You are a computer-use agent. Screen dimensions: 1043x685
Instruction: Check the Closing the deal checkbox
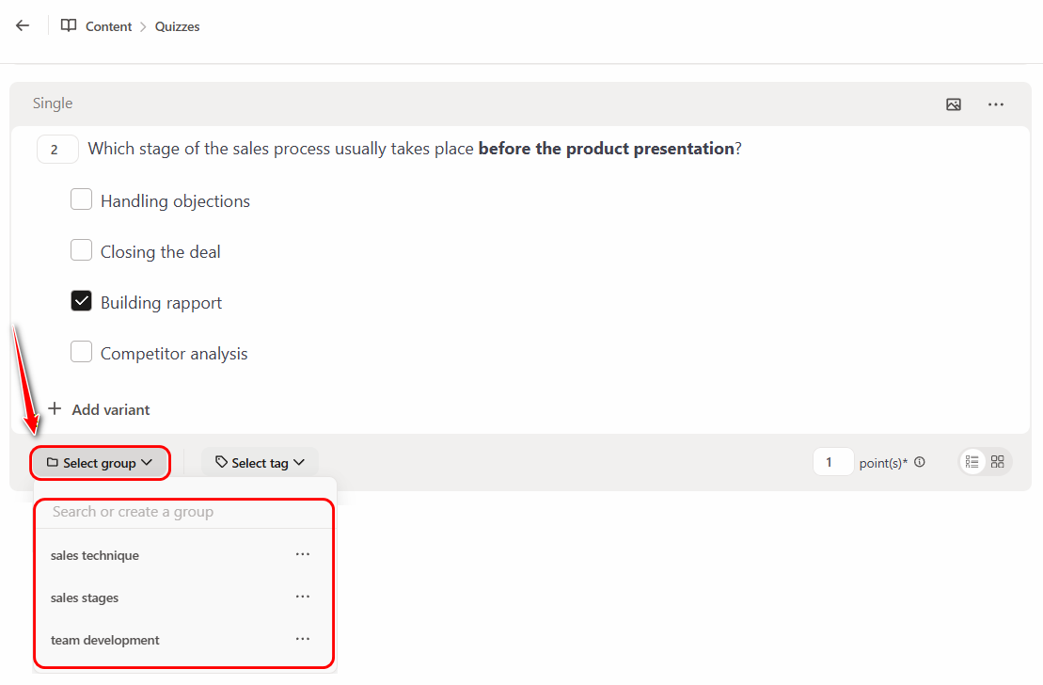tap(82, 250)
